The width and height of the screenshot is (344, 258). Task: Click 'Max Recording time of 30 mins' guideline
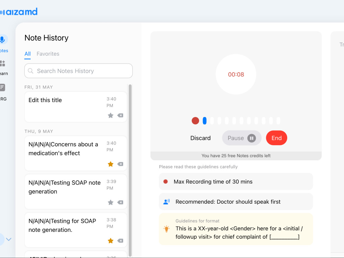click(236, 181)
